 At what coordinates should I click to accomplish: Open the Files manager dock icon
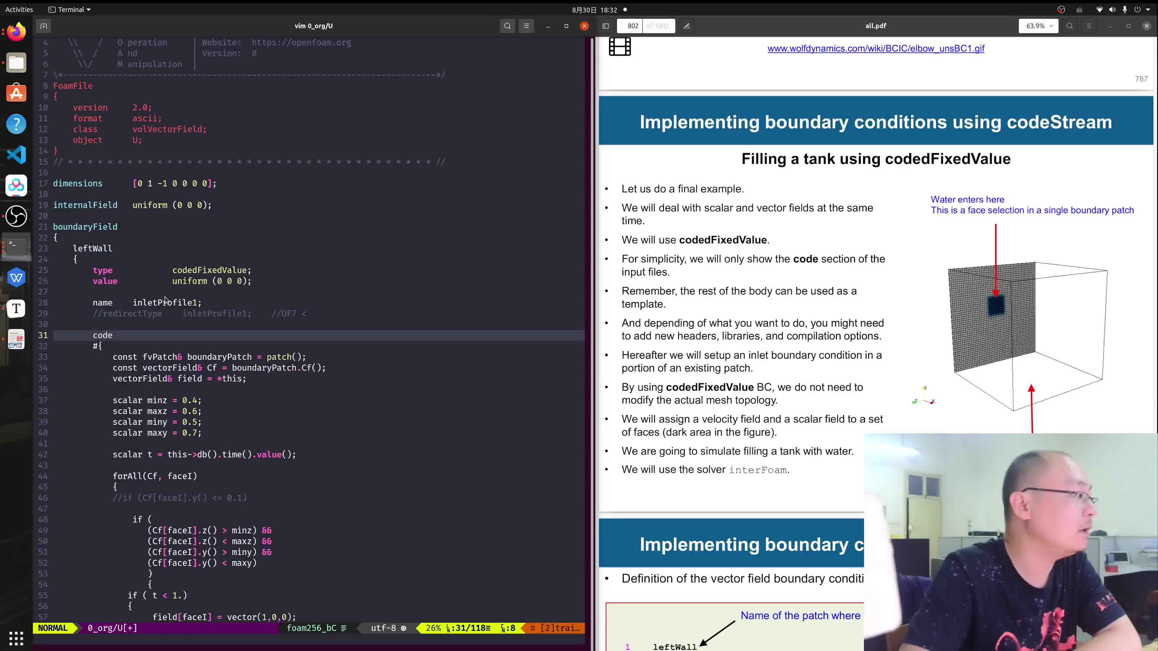16,62
